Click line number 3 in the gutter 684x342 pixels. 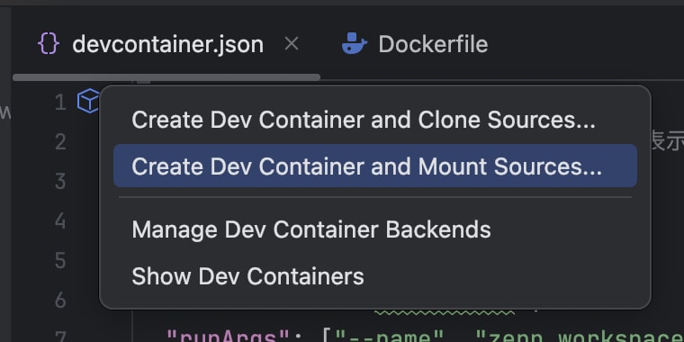coord(60,182)
